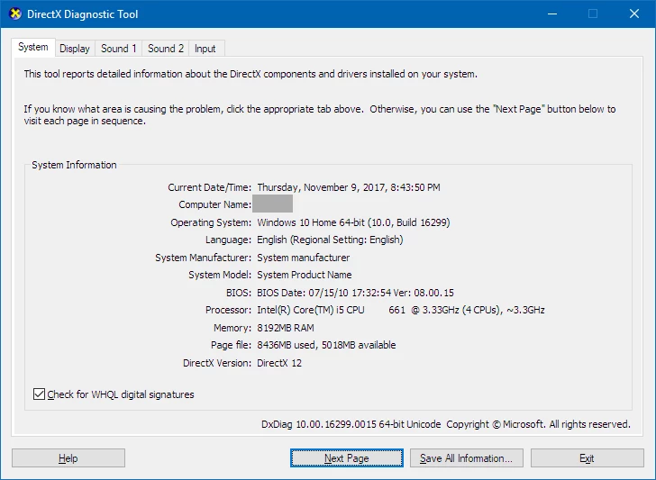Screen dimensions: 656x480
Task: Click Save All Information button
Action: (467, 458)
